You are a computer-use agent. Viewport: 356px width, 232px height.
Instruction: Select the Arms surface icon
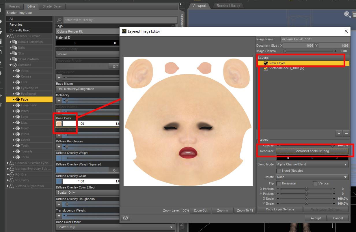tap(18, 71)
